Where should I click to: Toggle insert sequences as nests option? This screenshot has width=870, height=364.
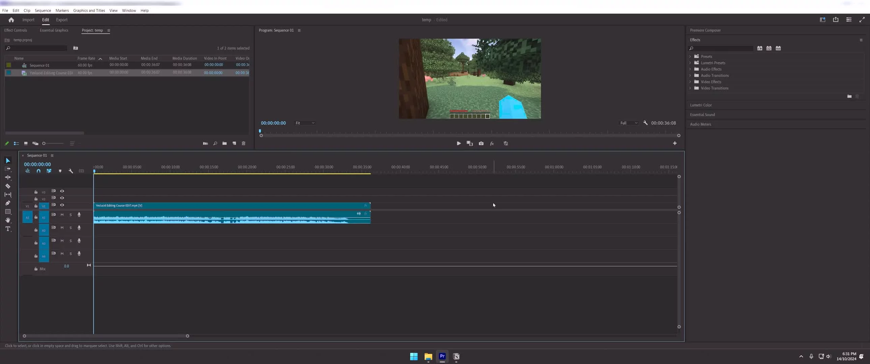[28, 171]
